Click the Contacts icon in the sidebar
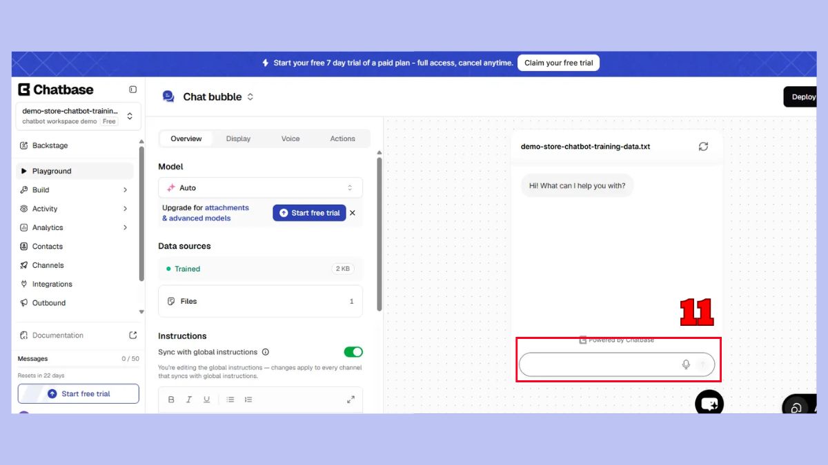Image resolution: width=828 pixels, height=465 pixels. (24, 247)
